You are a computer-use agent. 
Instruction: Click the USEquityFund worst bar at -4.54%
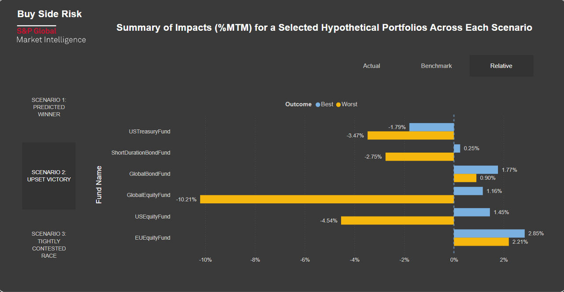tap(397, 220)
